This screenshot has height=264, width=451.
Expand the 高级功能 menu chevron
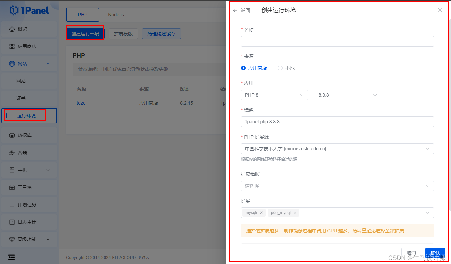click(x=48, y=239)
